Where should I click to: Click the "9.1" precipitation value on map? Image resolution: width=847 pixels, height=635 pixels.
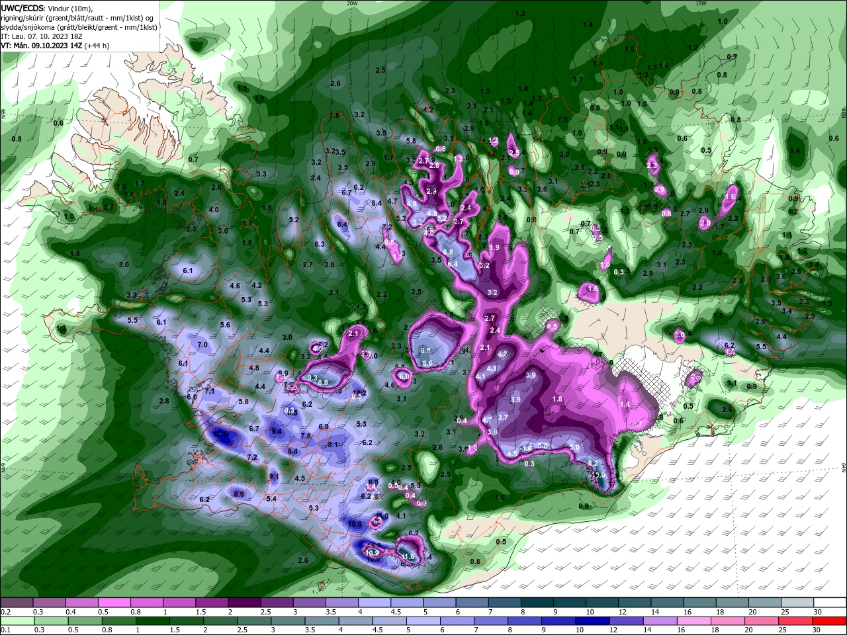tap(273, 476)
